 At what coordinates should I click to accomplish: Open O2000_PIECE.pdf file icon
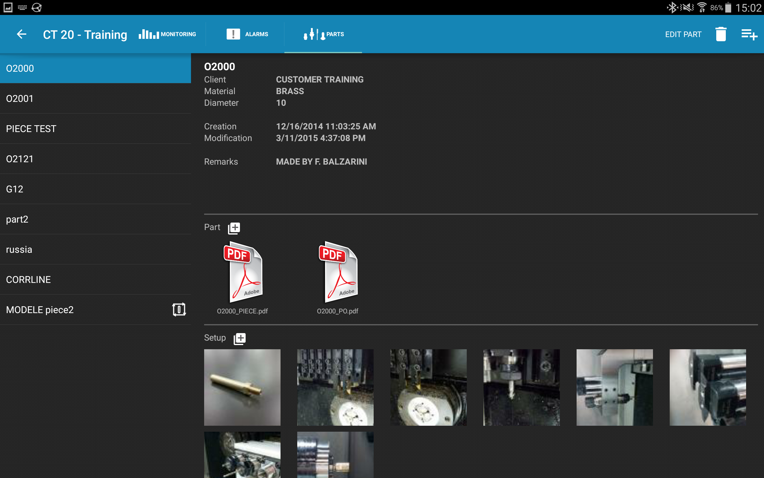(x=242, y=272)
